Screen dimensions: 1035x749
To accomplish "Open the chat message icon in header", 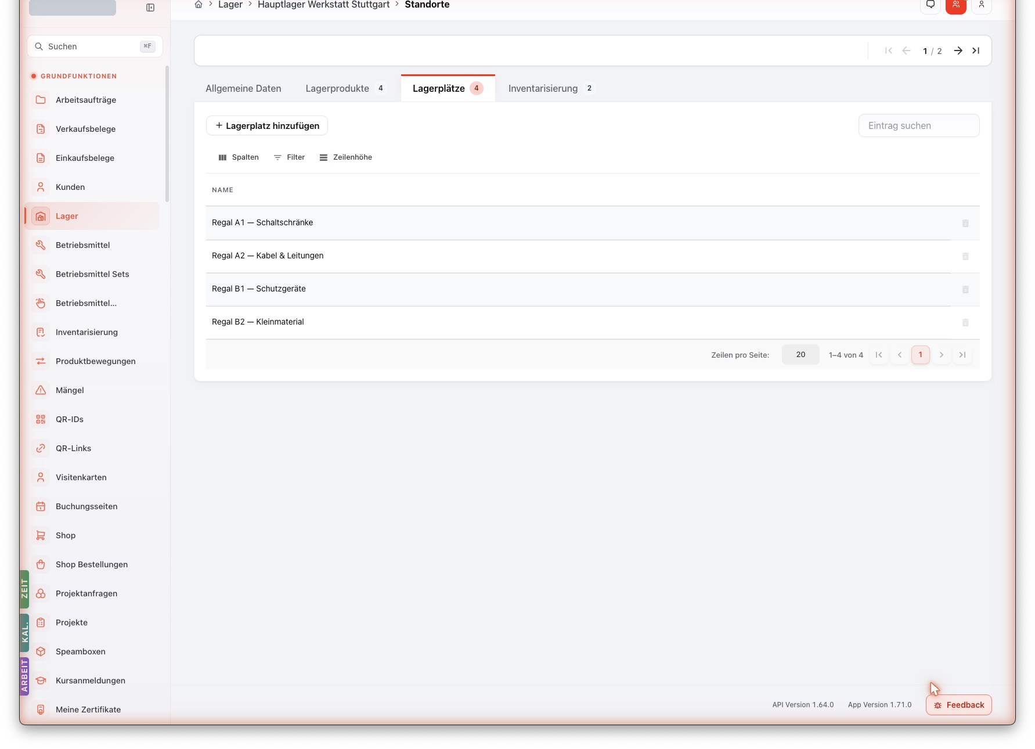I will point(931,5).
